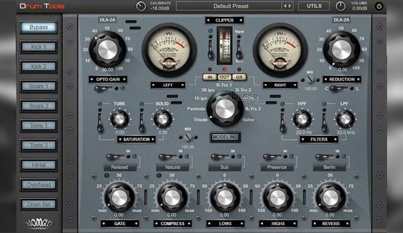The height and width of the screenshot is (233, 403).
Task: Click the Lows knob
Action: coord(225,197)
